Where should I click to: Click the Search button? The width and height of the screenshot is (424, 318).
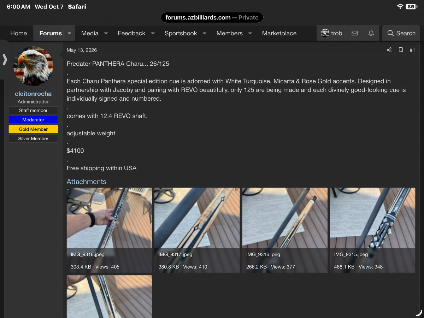pos(401,33)
